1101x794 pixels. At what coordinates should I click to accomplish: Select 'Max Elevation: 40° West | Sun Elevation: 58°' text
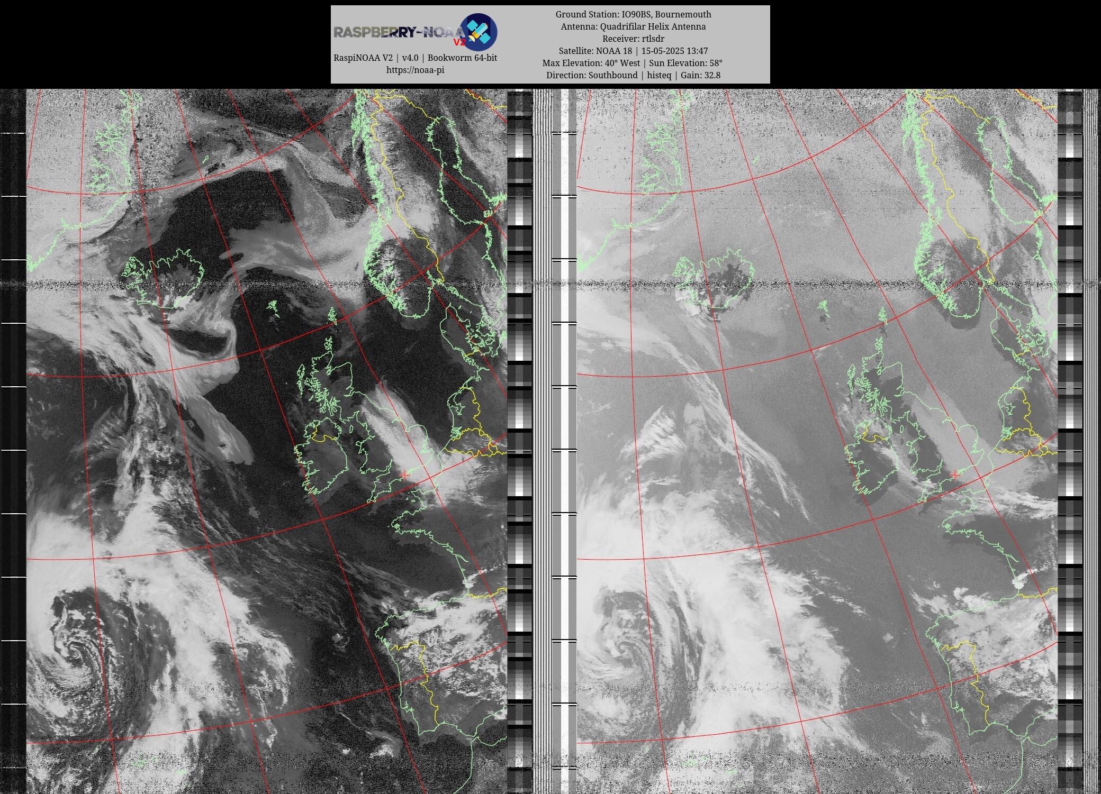pyautogui.click(x=633, y=63)
